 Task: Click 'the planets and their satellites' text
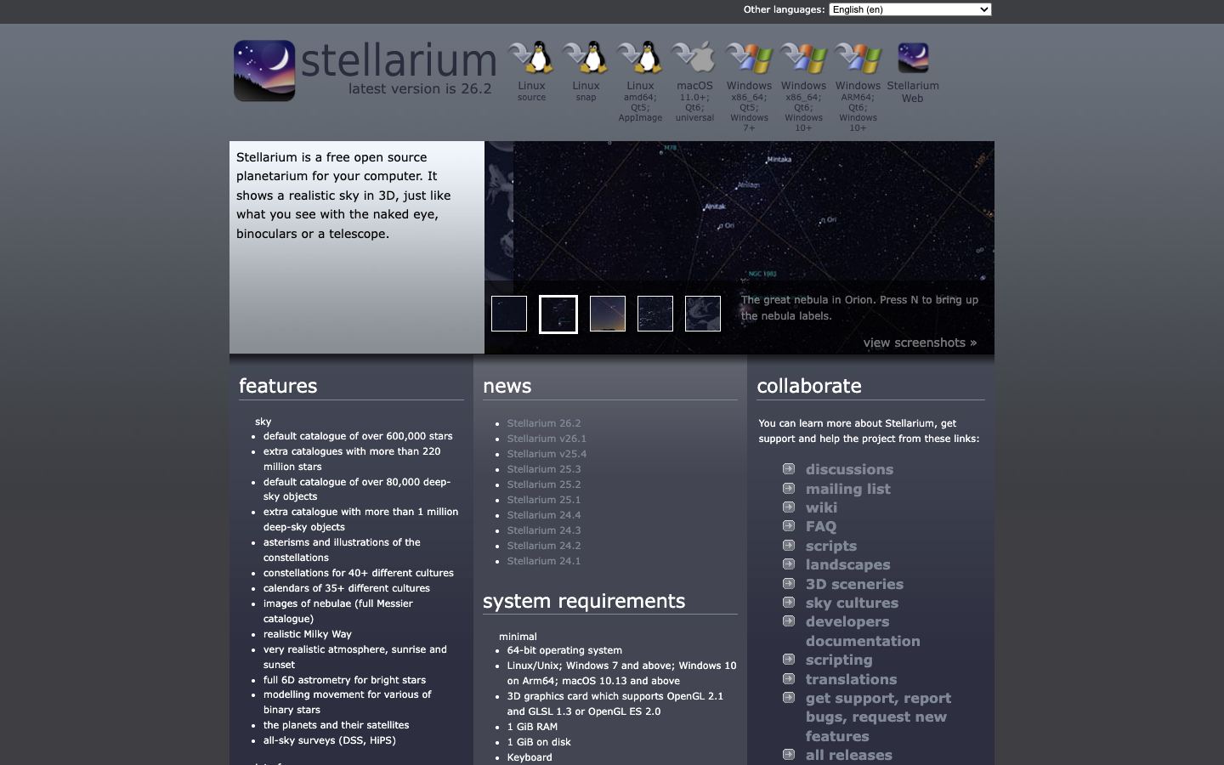point(336,725)
